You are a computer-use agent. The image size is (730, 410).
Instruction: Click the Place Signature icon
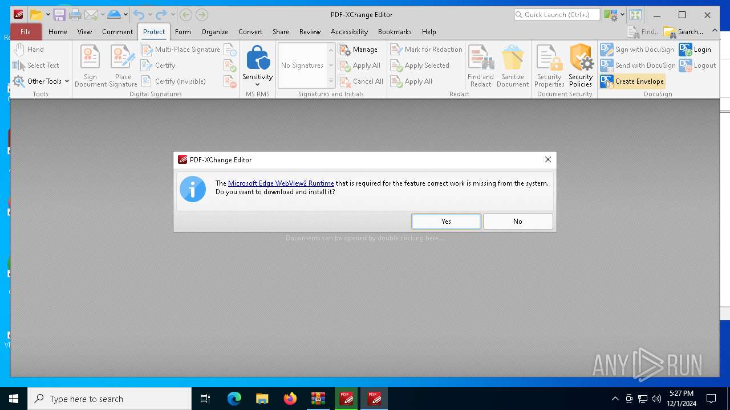123,66
